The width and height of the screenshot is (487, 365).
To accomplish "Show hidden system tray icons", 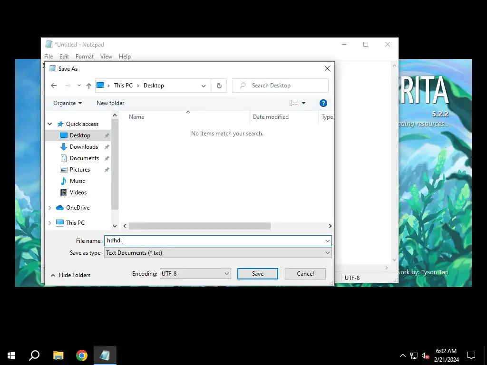I will [x=402, y=355].
